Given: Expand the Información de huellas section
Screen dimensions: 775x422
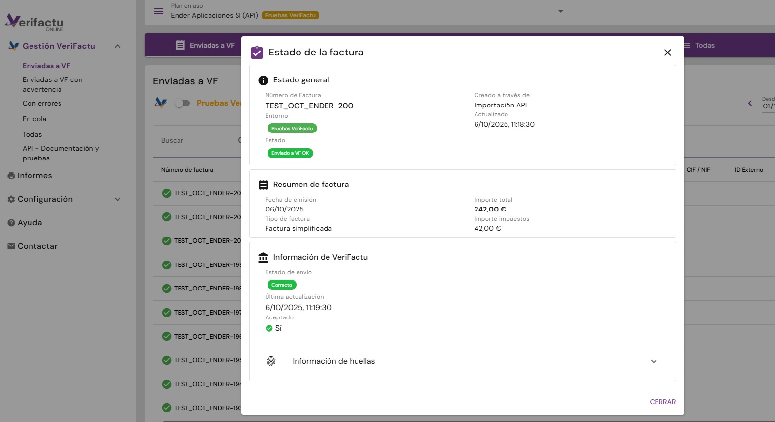Looking at the screenshot, I should [654, 361].
